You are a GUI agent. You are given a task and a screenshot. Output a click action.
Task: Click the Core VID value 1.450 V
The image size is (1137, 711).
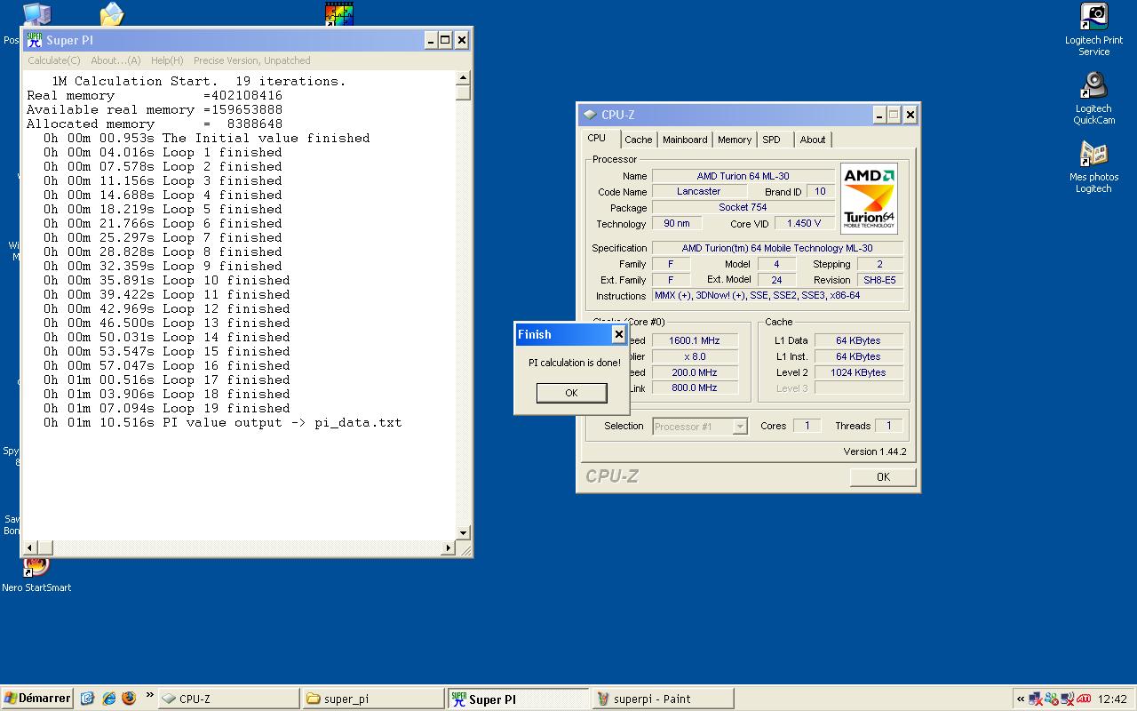(x=804, y=224)
